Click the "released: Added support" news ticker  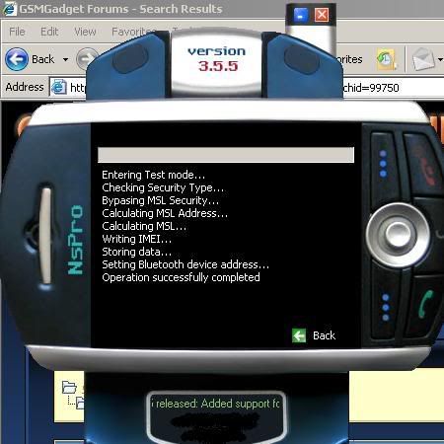(216, 404)
